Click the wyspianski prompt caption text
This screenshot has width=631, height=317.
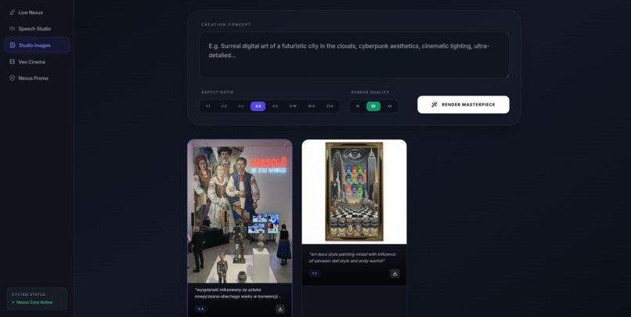(237, 293)
